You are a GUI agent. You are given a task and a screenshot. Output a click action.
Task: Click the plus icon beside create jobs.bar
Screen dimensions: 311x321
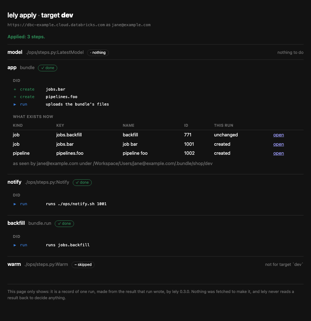[x=15, y=89]
